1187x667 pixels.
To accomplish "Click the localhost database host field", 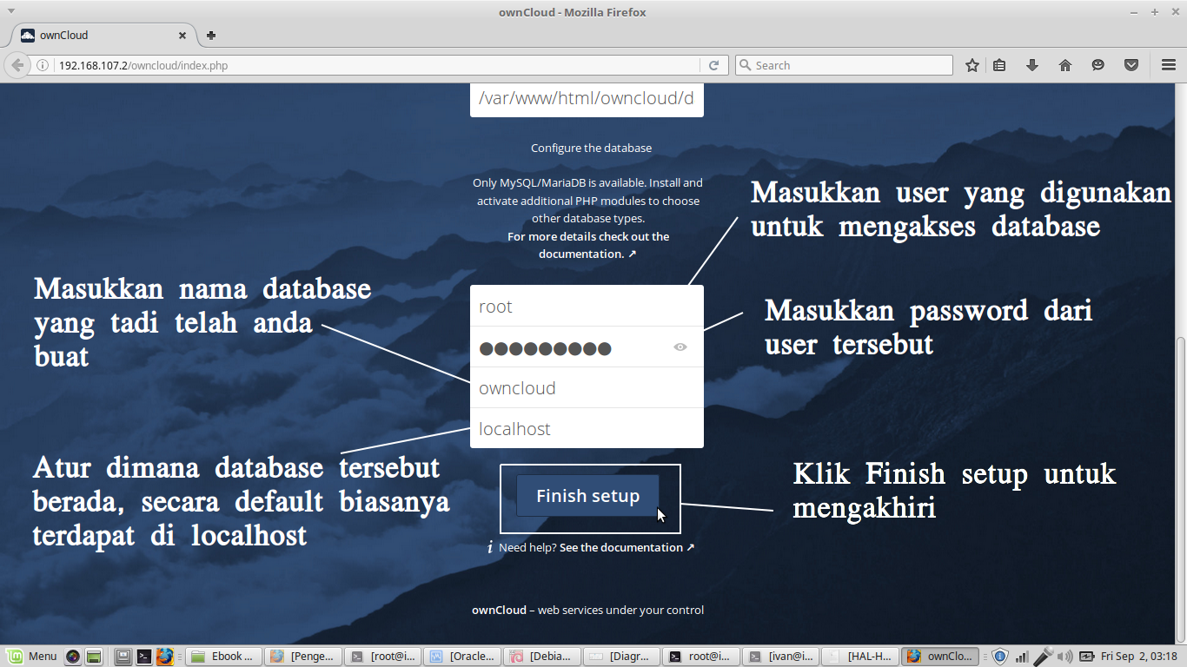I will point(587,429).
